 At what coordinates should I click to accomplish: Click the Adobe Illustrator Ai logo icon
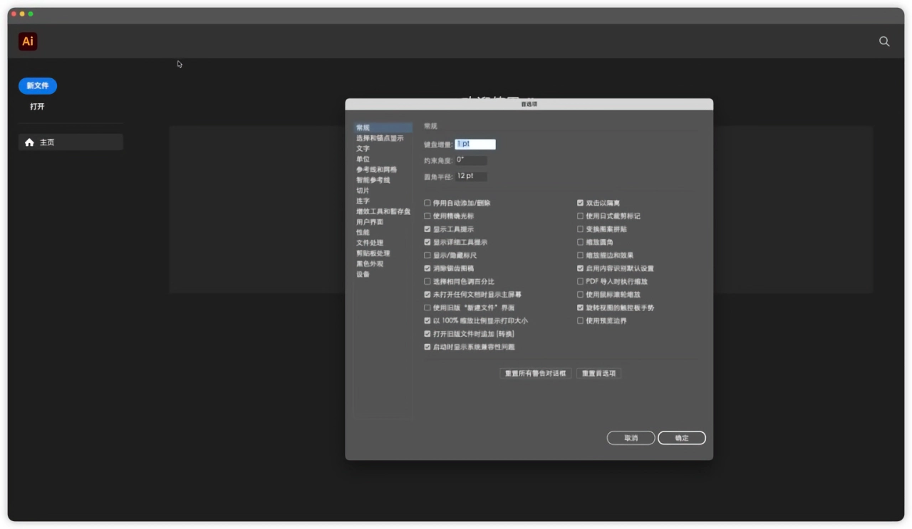[x=28, y=41]
